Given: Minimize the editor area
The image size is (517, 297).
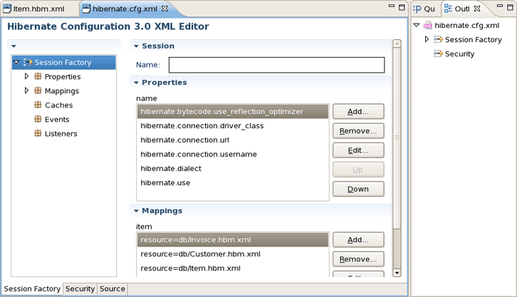Looking at the screenshot, I should pyautogui.click(x=392, y=6).
